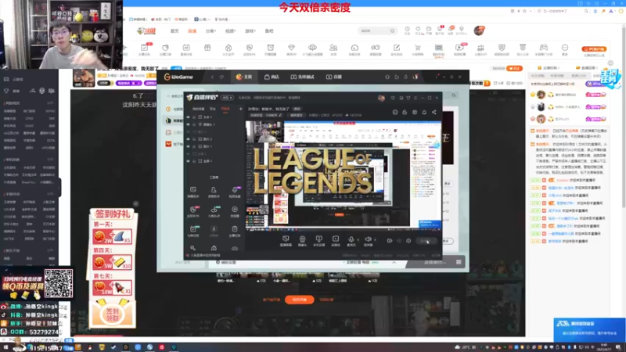This screenshot has height=352, width=626.
Task: Open the Windows taskbar clock
Action: pos(604,347)
